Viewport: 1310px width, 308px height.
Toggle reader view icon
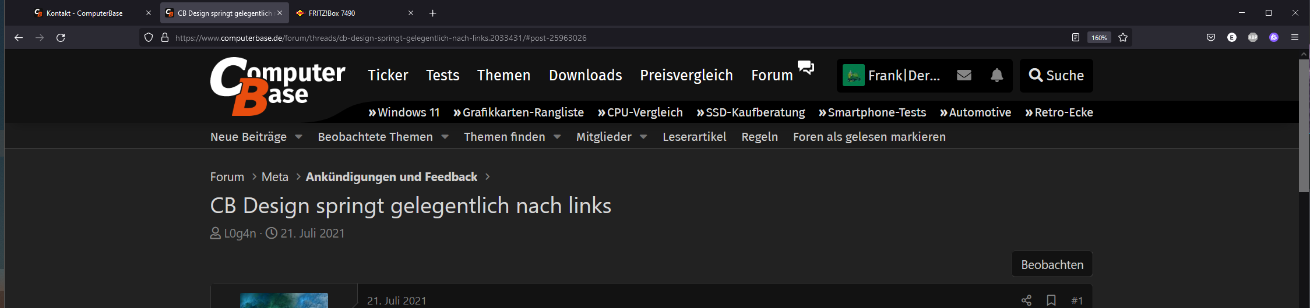[x=1076, y=38]
